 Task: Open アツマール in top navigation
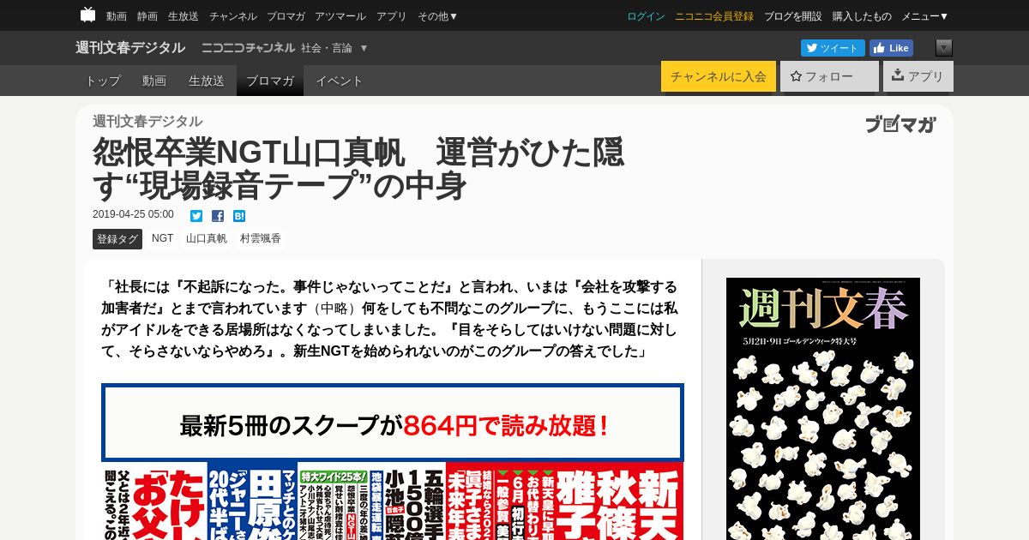point(340,16)
